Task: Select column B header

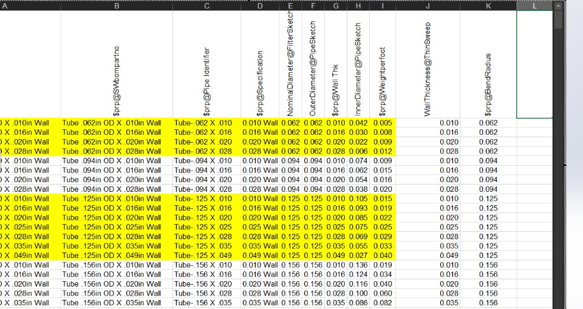Action: coord(117,5)
